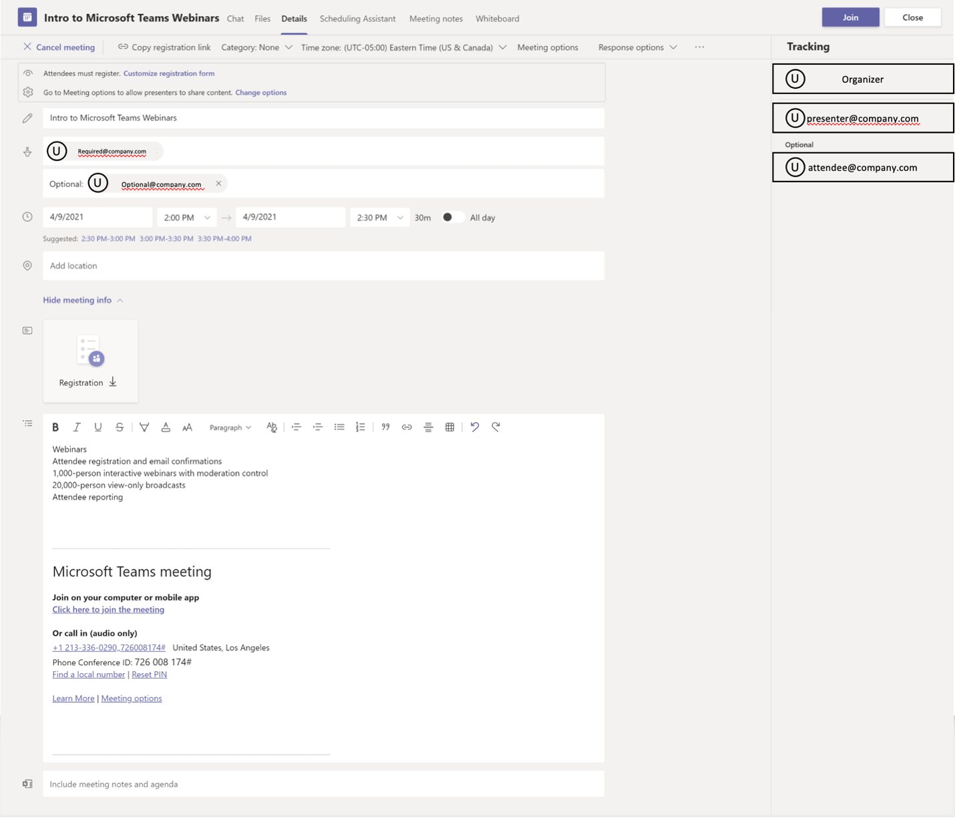Apply italic formatting in the editor
Image resolution: width=955 pixels, height=820 pixels.
[x=77, y=427]
